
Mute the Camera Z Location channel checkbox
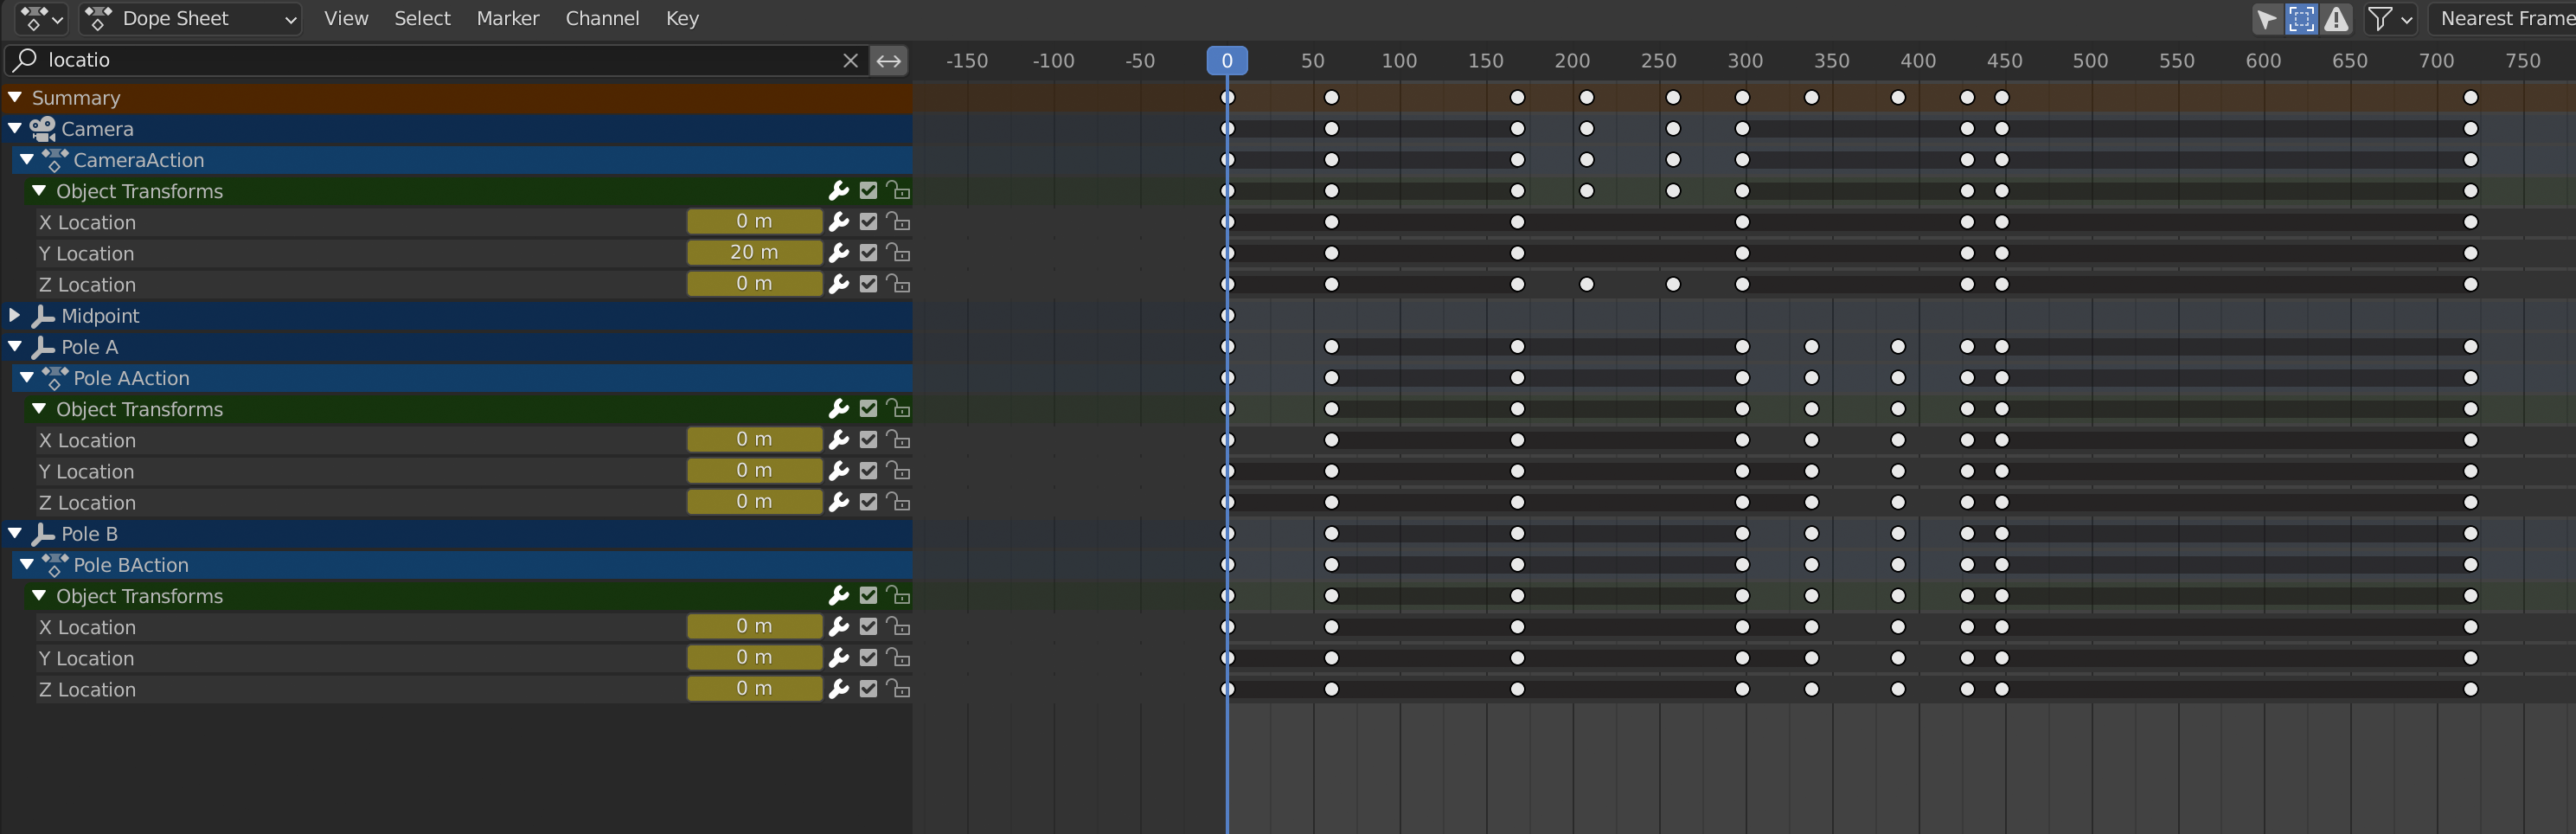(868, 284)
